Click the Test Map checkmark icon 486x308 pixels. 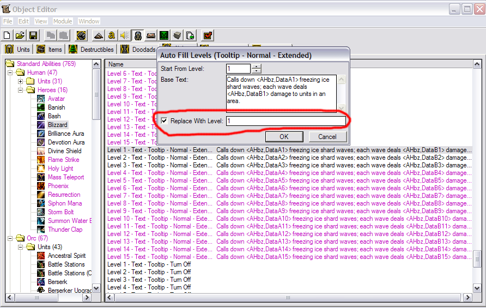208,35
